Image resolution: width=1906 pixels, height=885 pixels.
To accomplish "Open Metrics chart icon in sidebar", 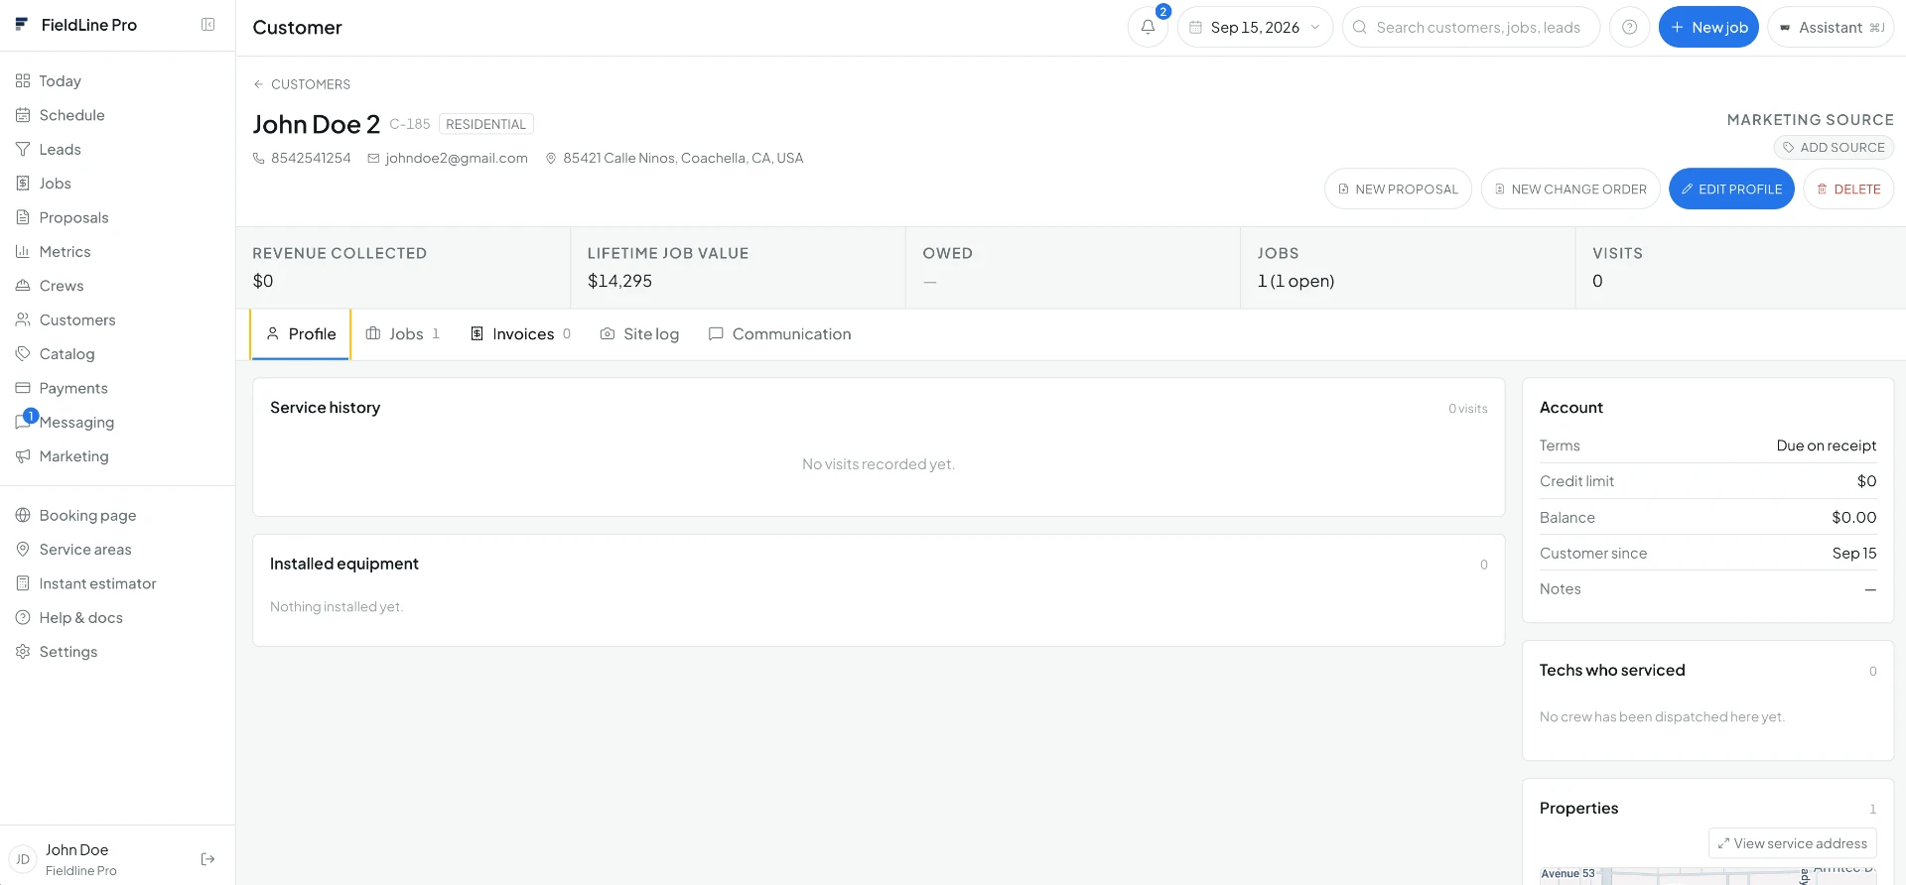I will point(23,252).
